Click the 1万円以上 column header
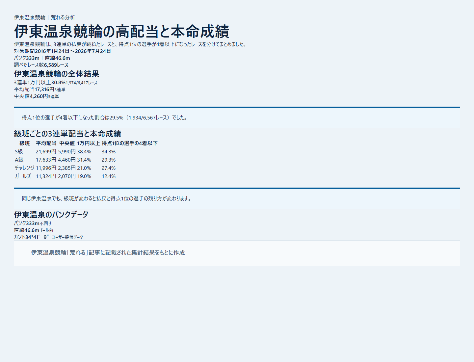474x362 pixels. 89,143
